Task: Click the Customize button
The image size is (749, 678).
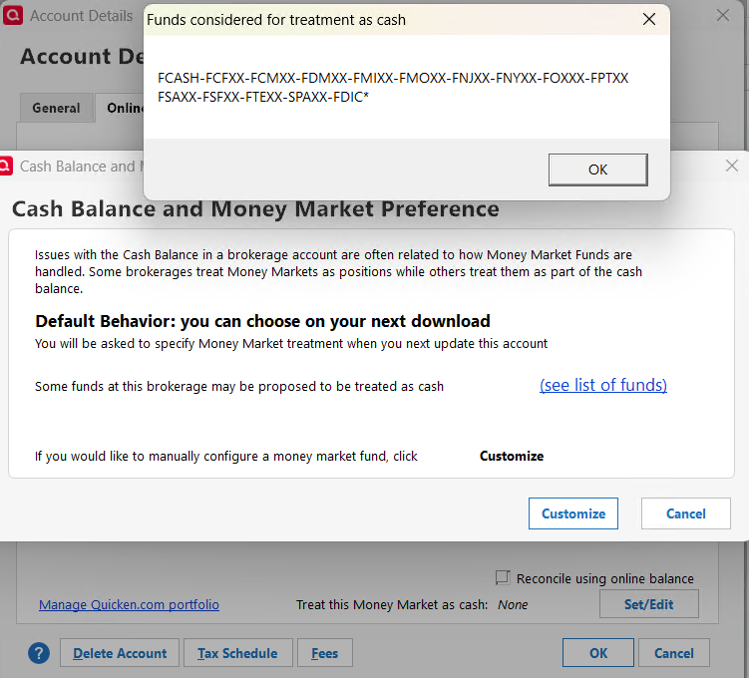Action: pos(573,513)
